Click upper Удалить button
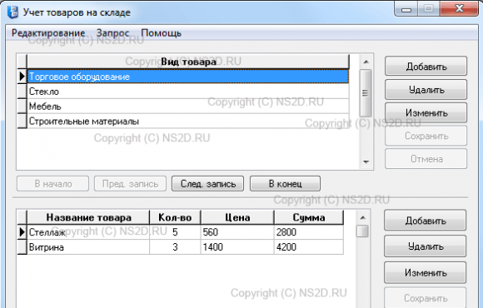The image size is (483, 308). click(426, 90)
